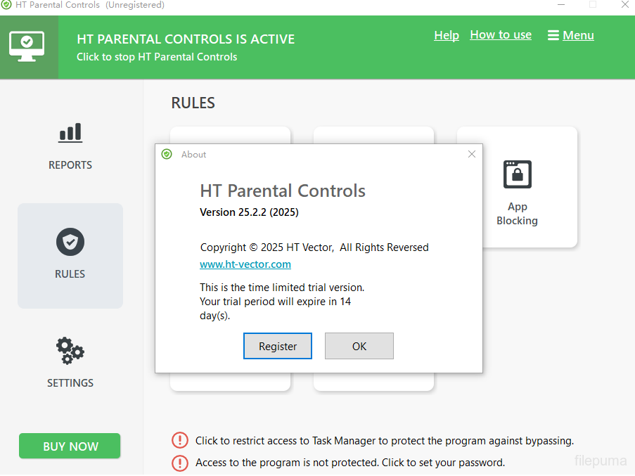Click the App Blocking lock icon

point(518,174)
